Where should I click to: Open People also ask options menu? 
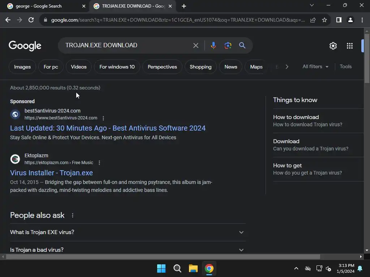pos(72,215)
